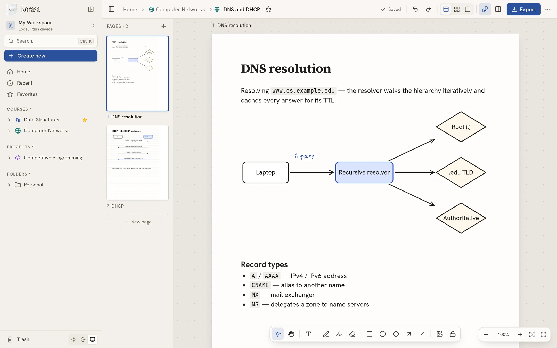The image size is (557, 348).
Task: Expand the Competitive Programming project
Action: (9, 158)
